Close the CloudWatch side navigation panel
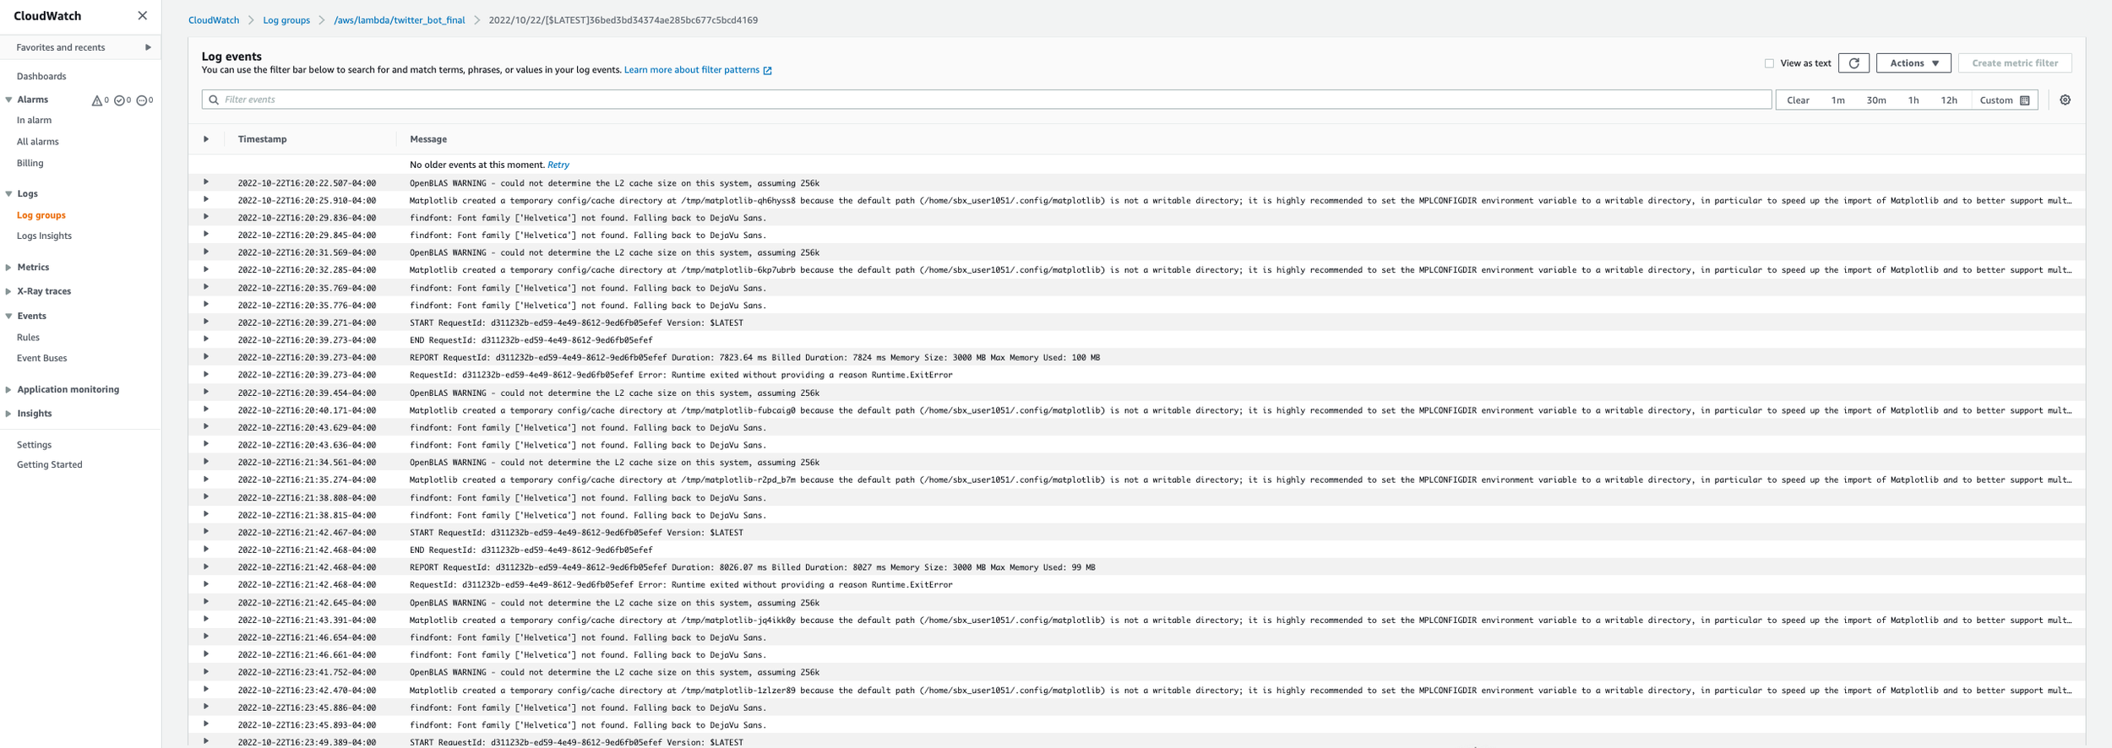Screen dimensions: 2112x748 pos(142,16)
